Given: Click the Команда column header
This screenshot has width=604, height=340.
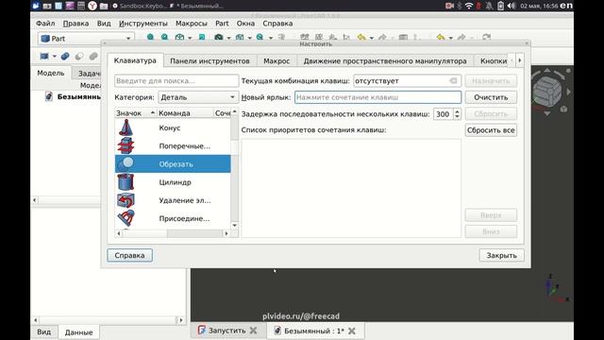Looking at the screenshot, I should pos(185,113).
